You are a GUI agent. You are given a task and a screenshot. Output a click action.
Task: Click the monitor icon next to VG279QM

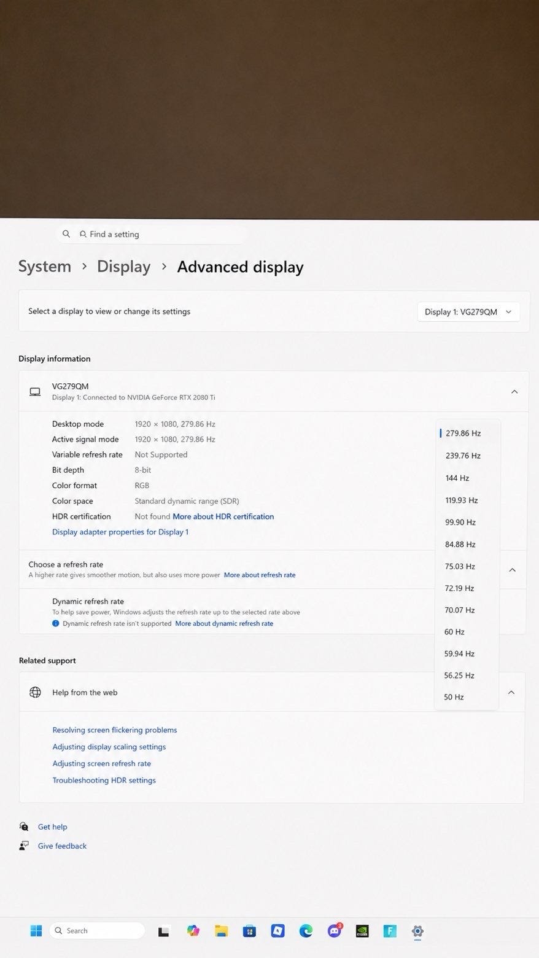35,391
